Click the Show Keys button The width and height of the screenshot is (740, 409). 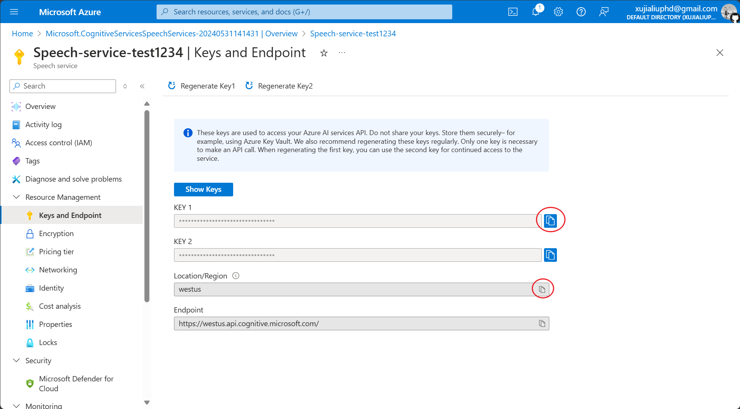coord(203,190)
